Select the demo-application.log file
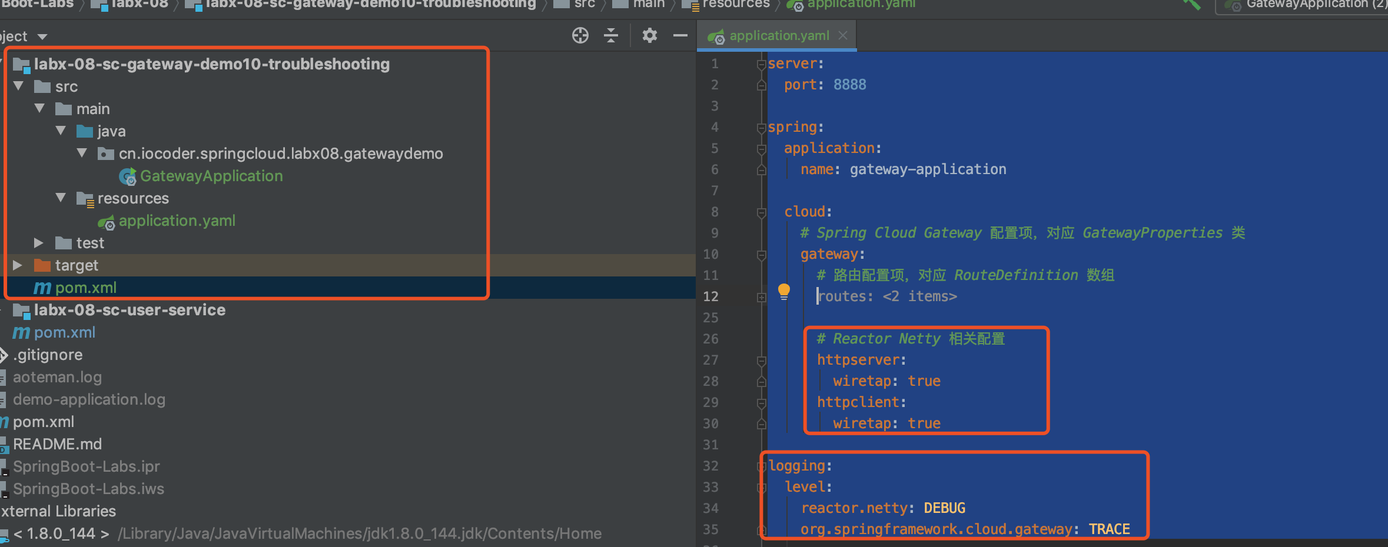The height and width of the screenshot is (547, 1388). click(x=89, y=399)
